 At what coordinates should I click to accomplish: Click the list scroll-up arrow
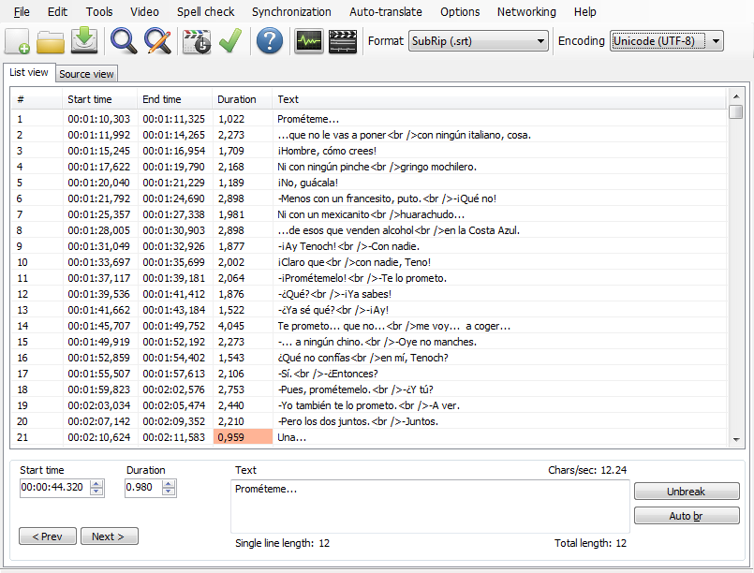click(x=735, y=95)
